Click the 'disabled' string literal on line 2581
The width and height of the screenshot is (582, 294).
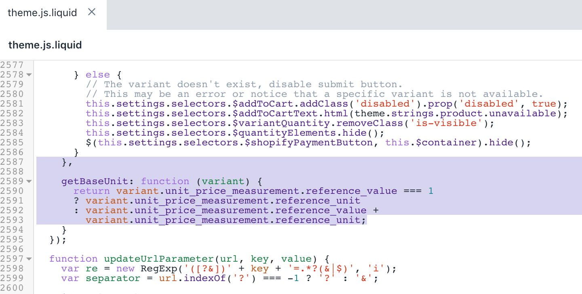385,103
